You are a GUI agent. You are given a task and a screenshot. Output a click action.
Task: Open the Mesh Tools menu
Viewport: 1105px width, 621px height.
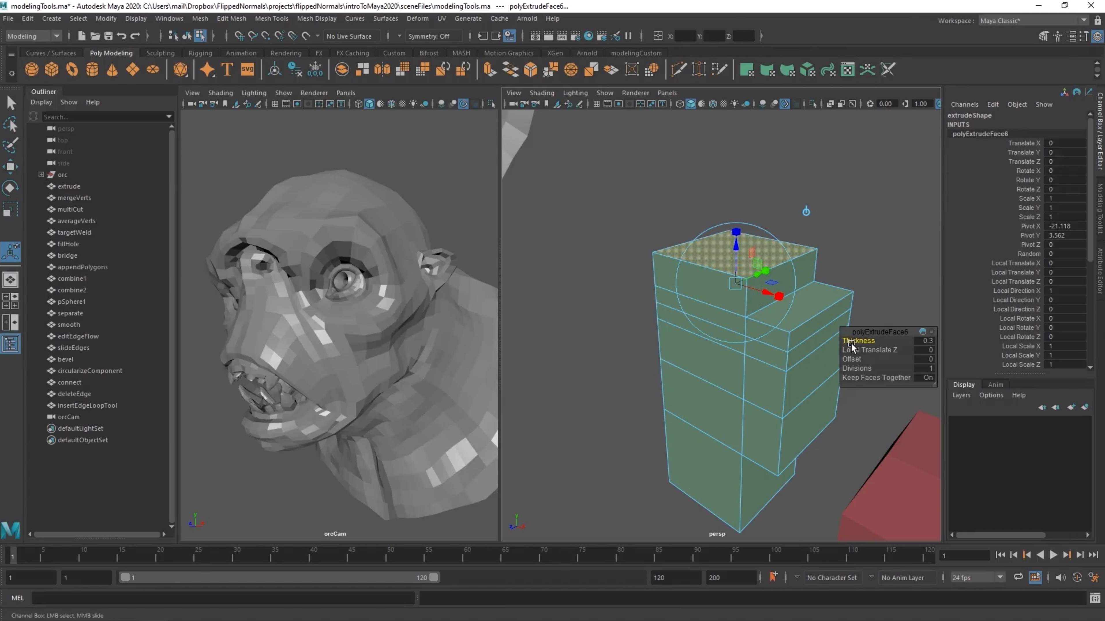(x=271, y=18)
